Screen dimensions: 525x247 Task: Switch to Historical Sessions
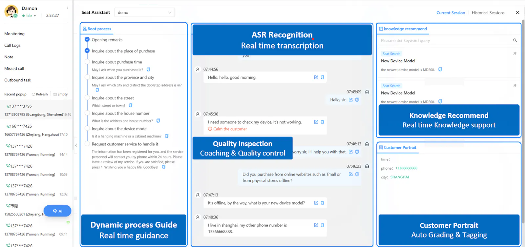click(488, 13)
